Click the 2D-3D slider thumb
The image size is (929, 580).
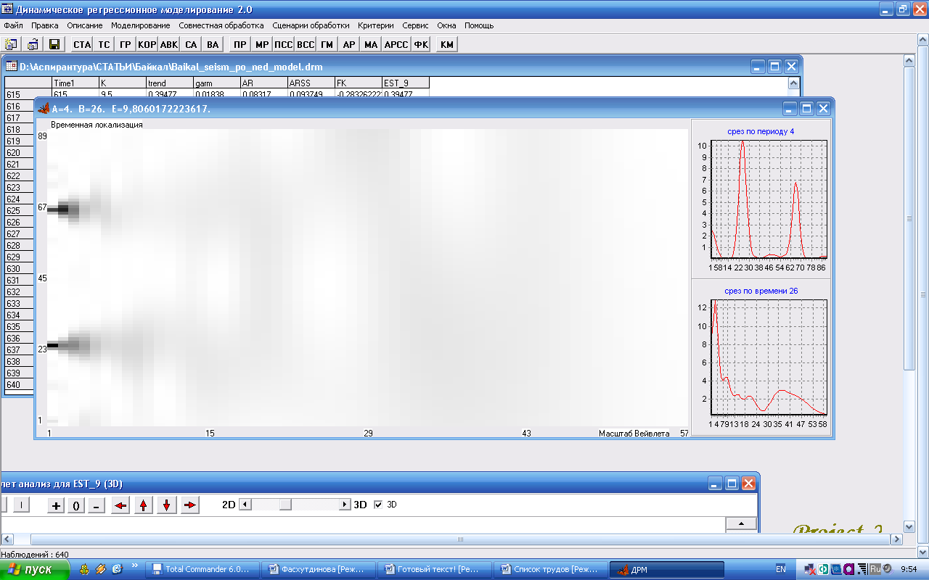[285, 505]
